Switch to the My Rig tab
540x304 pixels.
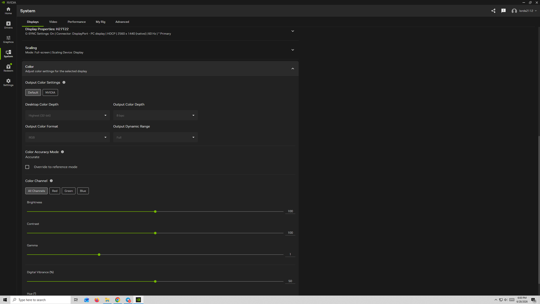100,22
